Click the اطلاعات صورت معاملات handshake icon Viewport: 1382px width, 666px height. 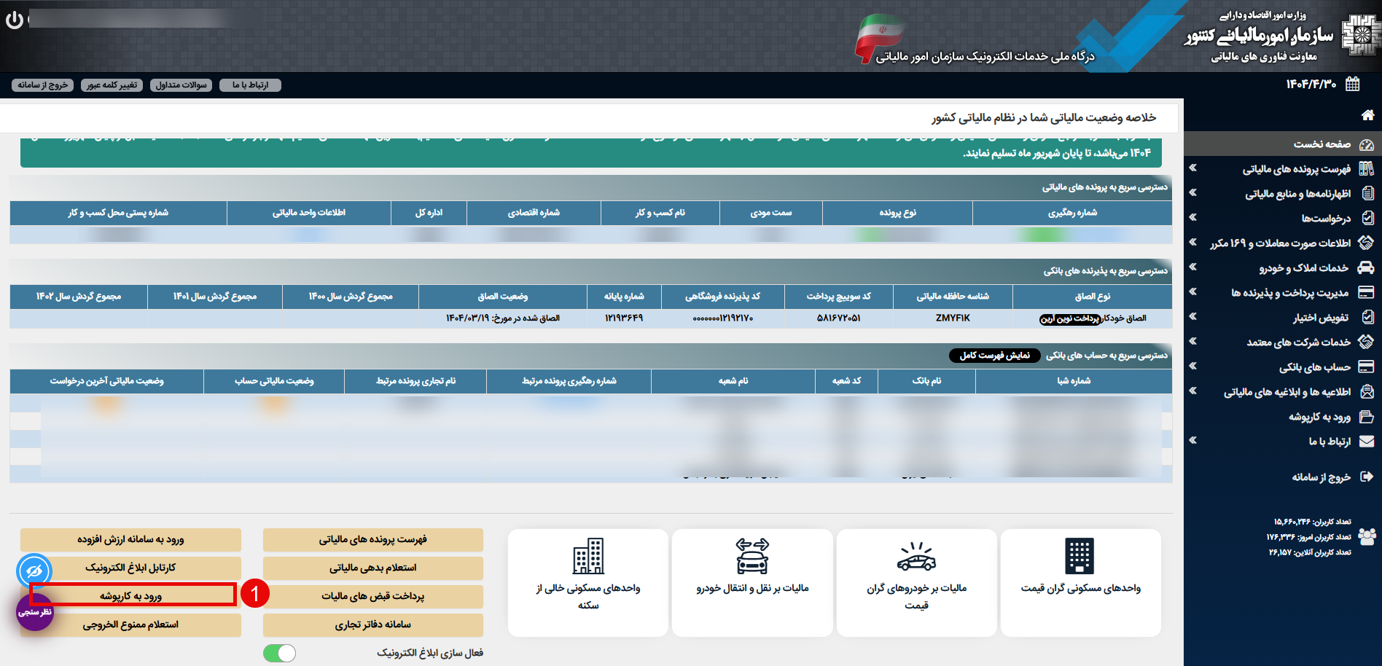(1367, 243)
